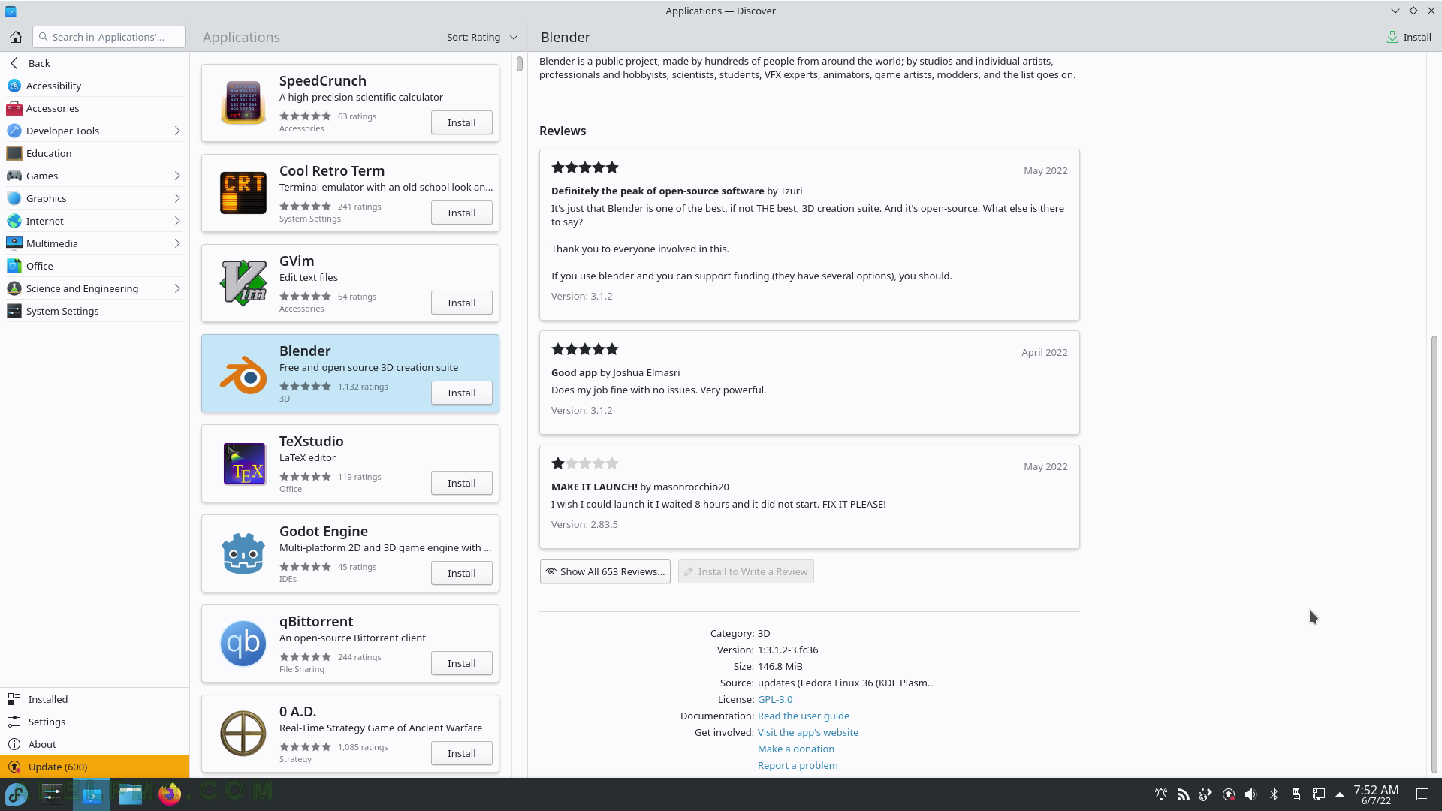Launch Firefox from the taskbar
The image size is (1442, 811).
[x=170, y=794]
